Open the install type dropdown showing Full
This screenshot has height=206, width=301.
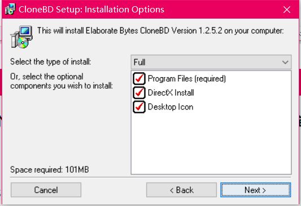click(x=211, y=62)
